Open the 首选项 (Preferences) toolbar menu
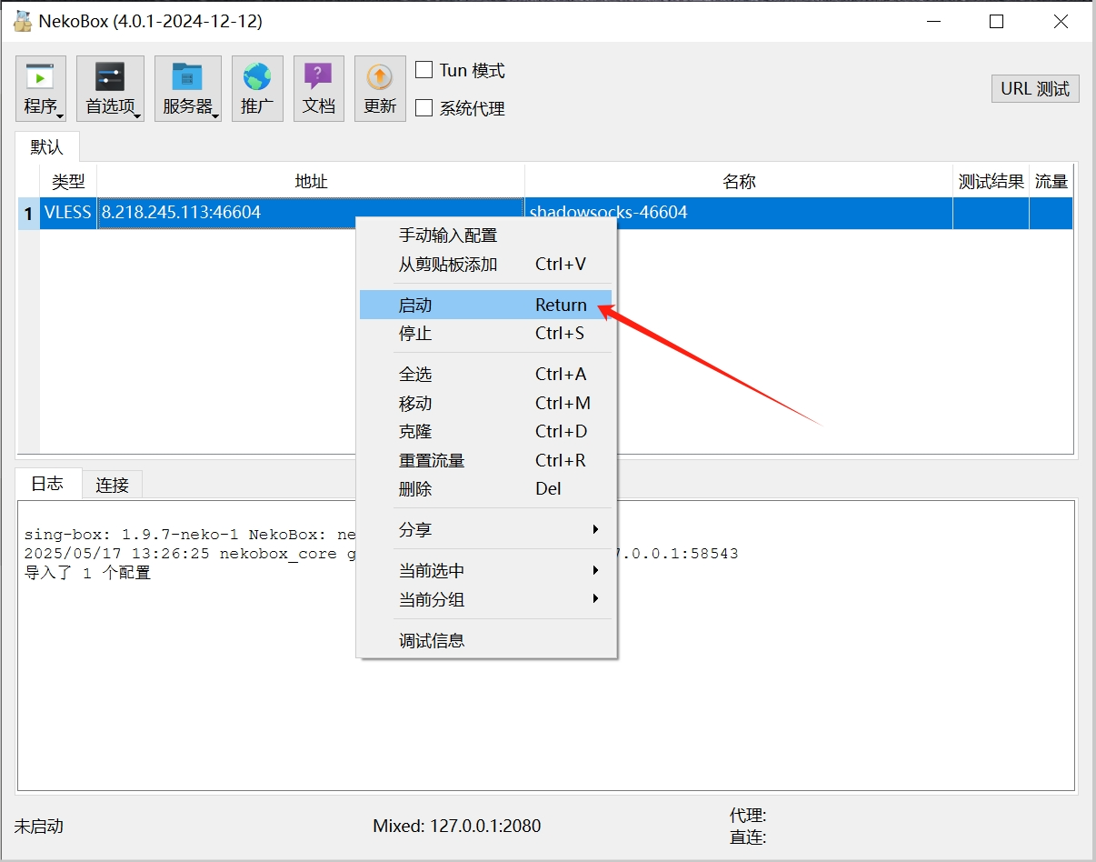The image size is (1096, 862). pos(110,88)
